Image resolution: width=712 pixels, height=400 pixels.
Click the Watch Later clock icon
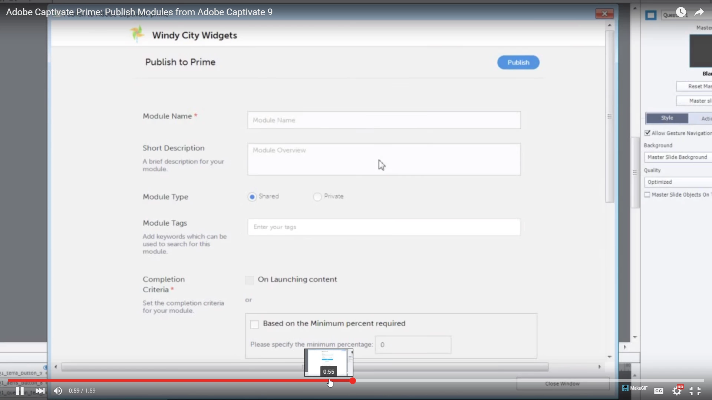pyautogui.click(x=681, y=12)
